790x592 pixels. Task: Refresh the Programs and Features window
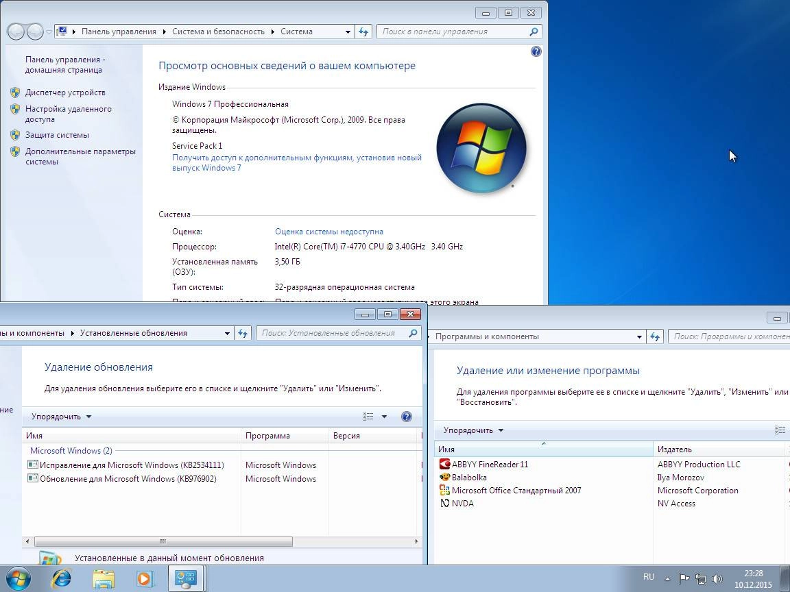[x=655, y=337]
